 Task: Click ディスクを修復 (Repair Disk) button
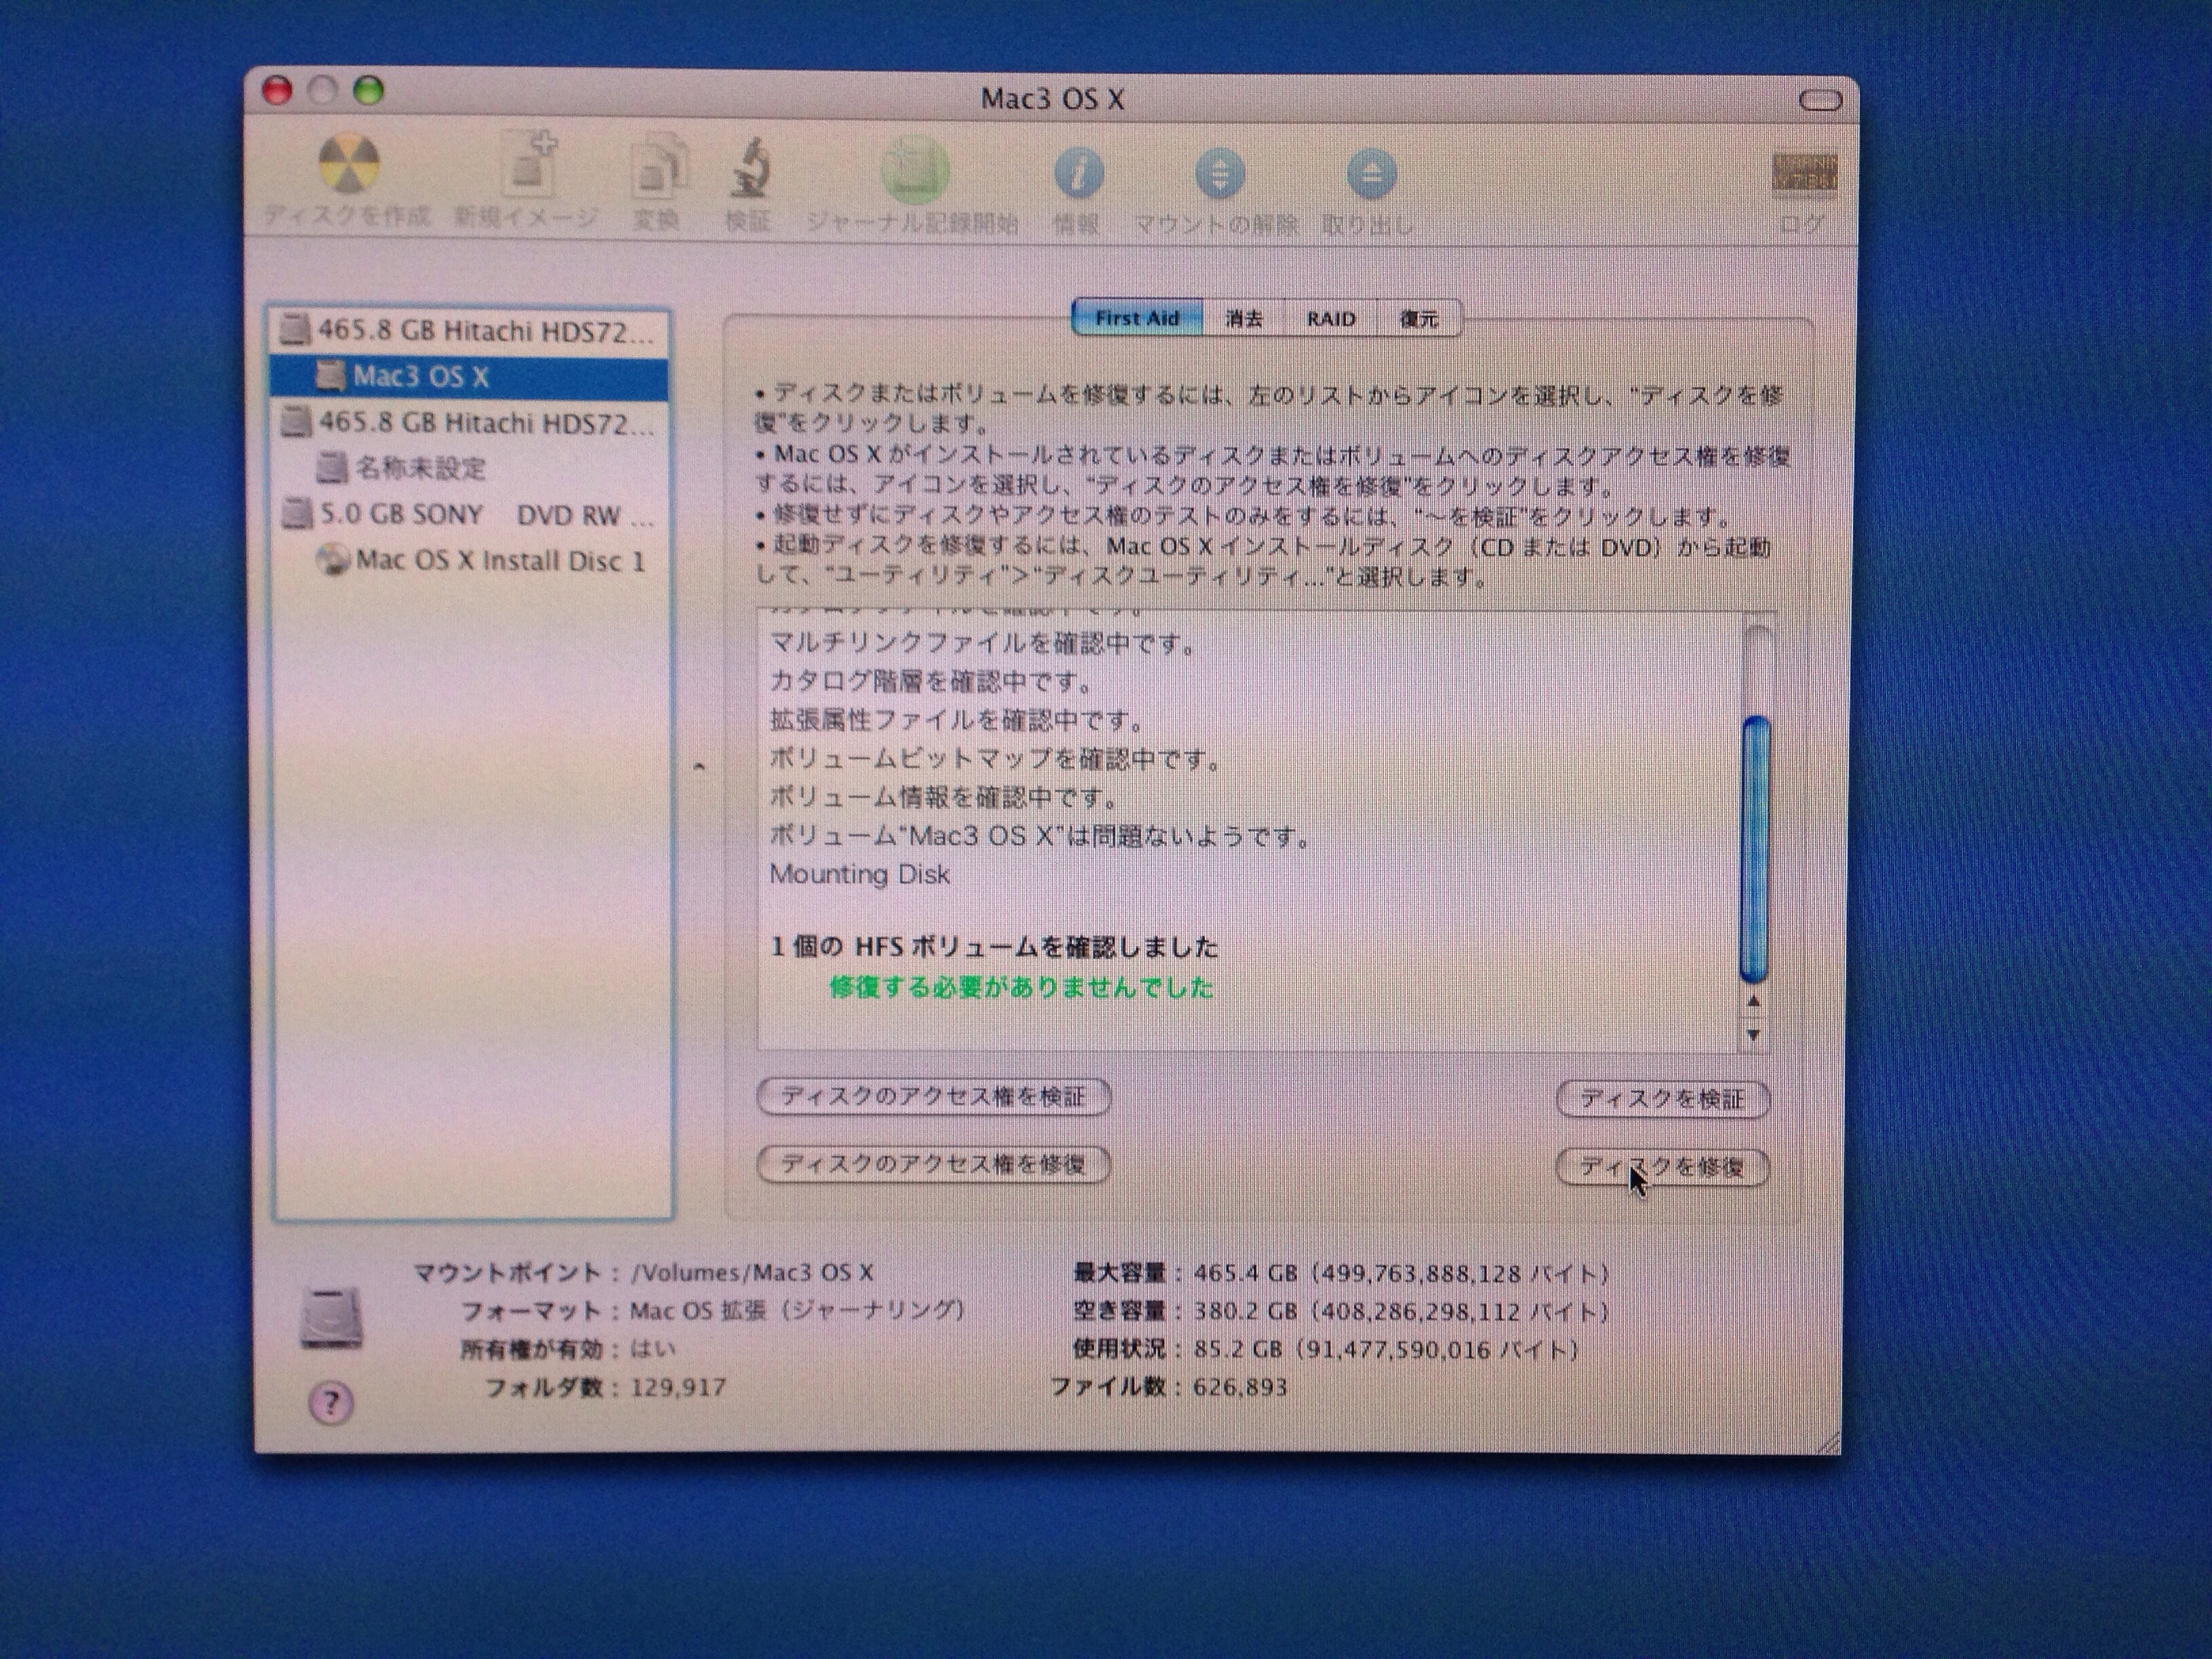click(1662, 1167)
